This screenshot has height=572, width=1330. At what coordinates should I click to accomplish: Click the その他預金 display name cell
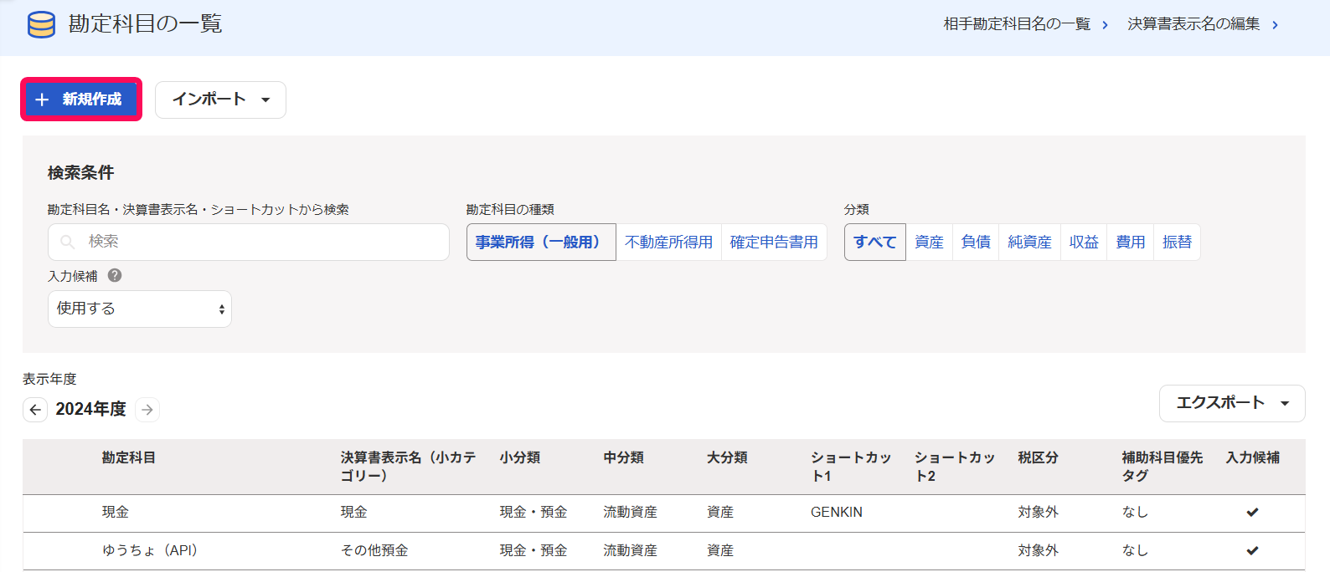374,550
